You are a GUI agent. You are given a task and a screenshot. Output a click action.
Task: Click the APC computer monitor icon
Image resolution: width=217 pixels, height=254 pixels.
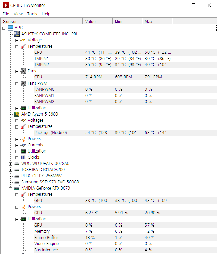click(10, 28)
